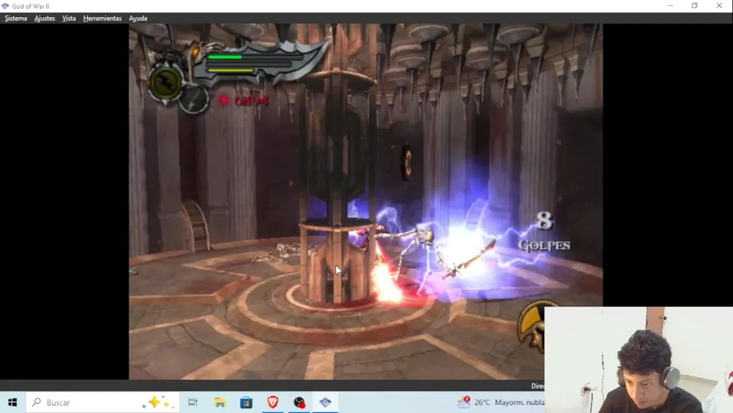Click the 'Mayorm. nubla' weather text
The height and width of the screenshot is (413, 733).
(520, 403)
